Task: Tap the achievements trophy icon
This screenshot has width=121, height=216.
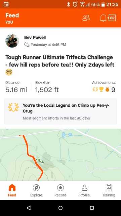Action: (101, 89)
